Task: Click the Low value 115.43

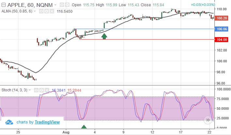Action: pos(133,5)
